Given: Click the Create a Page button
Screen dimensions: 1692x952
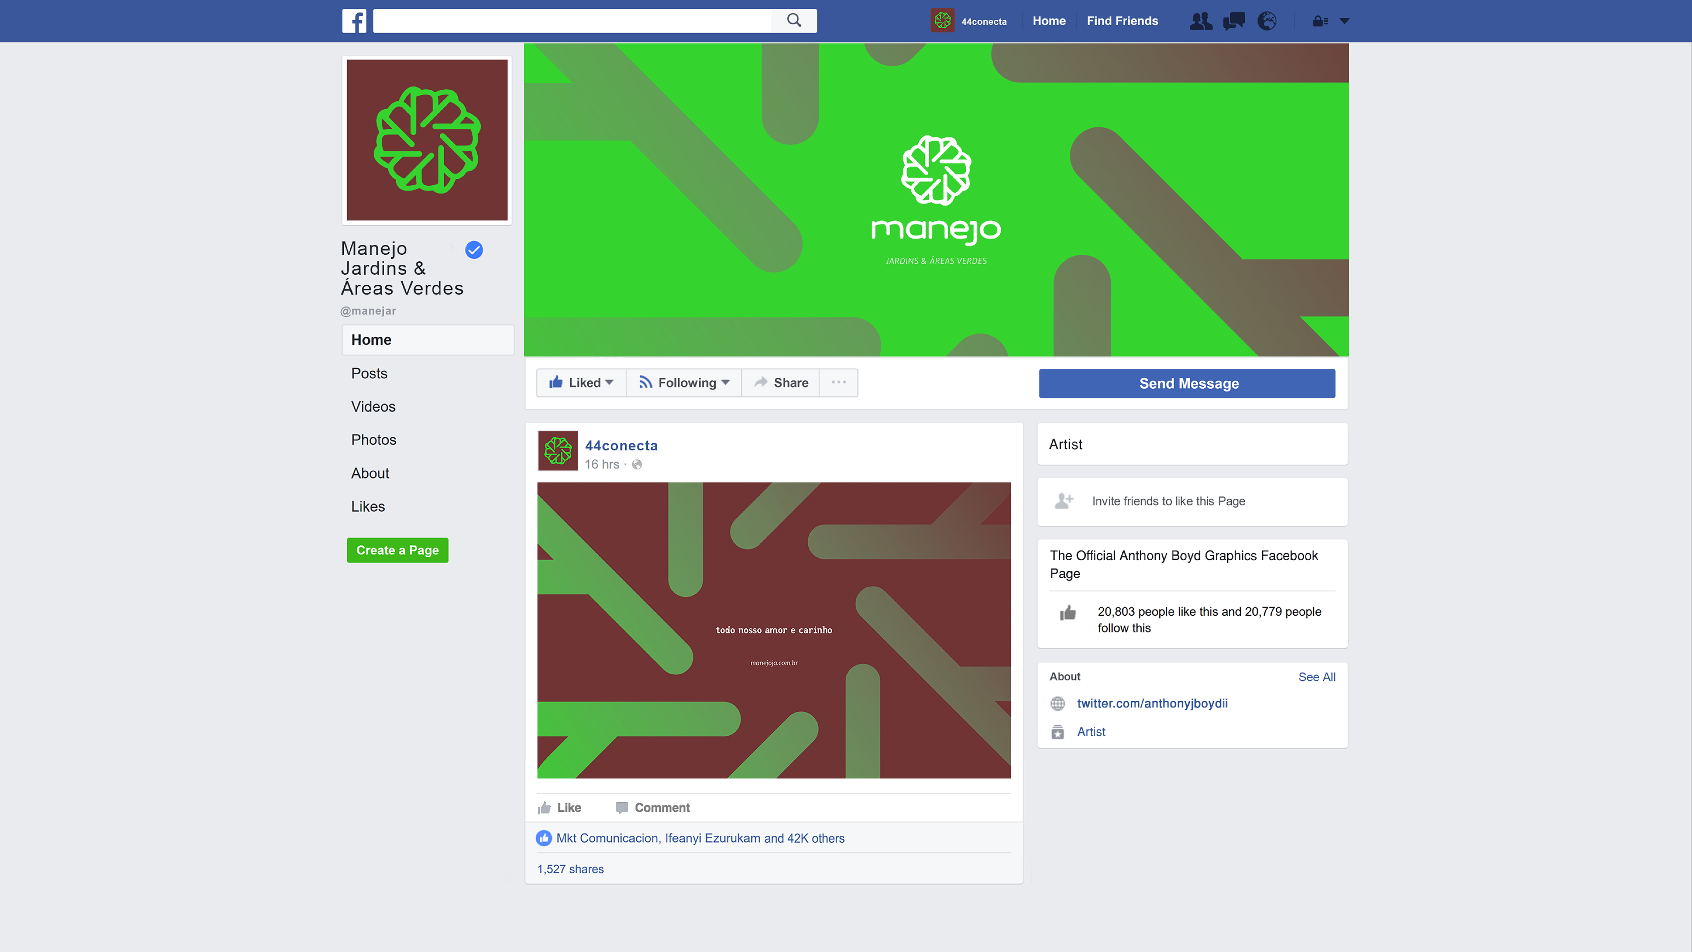Looking at the screenshot, I should [397, 550].
